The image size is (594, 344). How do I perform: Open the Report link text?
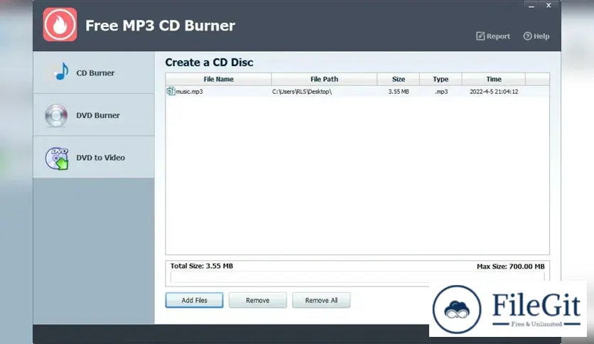(x=498, y=36)
